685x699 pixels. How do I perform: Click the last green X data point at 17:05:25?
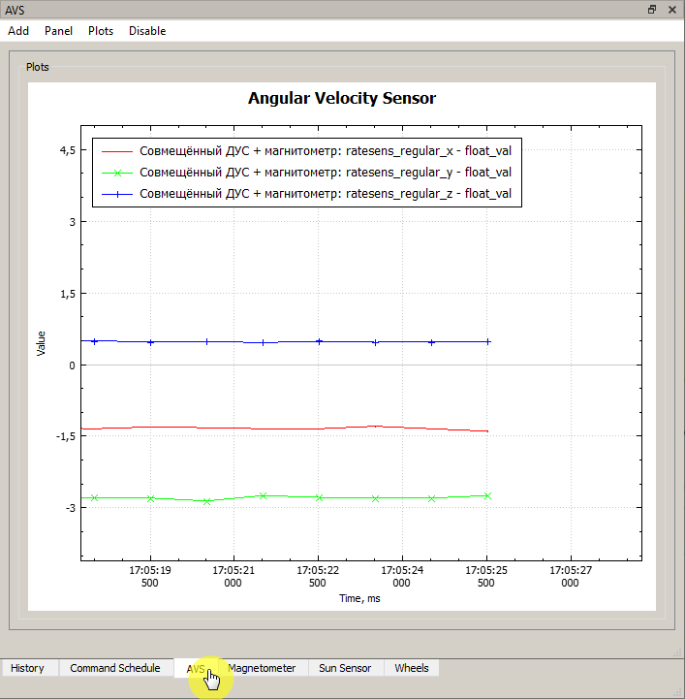(487, 495)
